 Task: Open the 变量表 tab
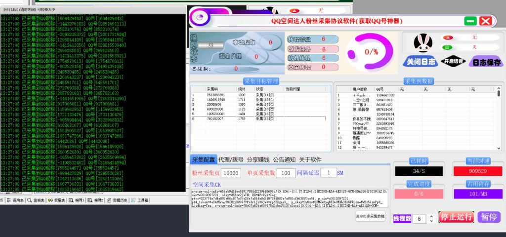57,200
